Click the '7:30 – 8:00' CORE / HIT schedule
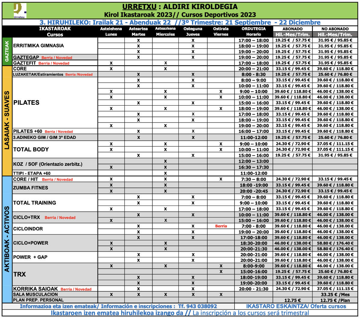Image resolution: width=360 pixels, height=319 pixels. tap(254, 179)
